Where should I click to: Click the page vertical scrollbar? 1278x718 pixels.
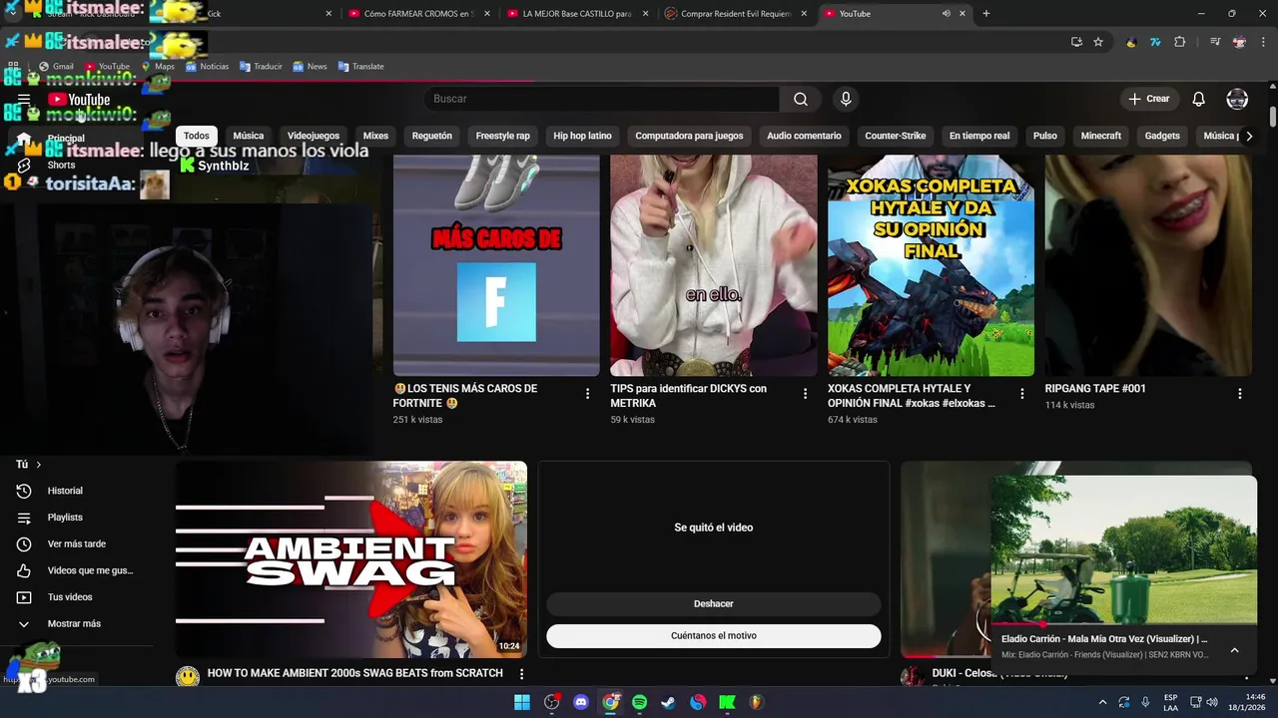(x=1272, y=115)
